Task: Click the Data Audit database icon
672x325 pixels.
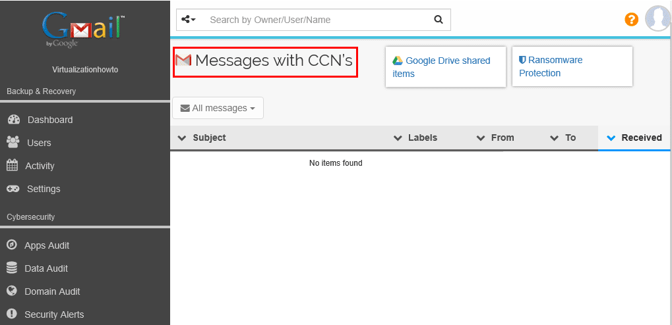Action: (x=11, y=268)
